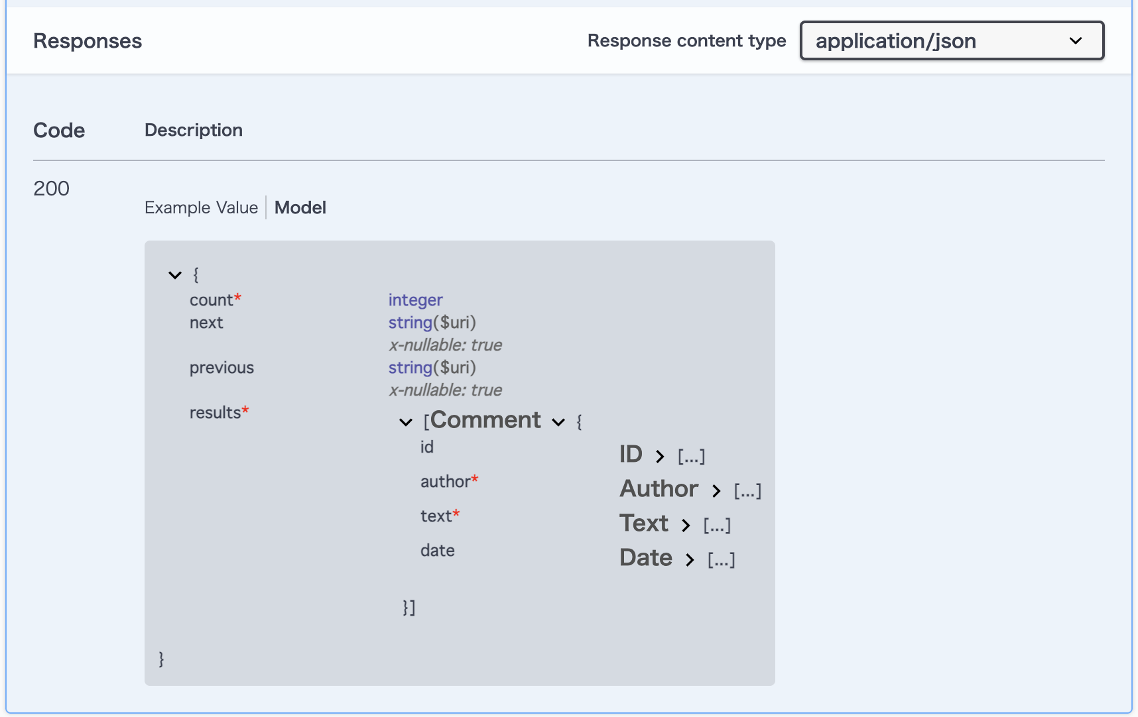Screen dimensions: 1138x717
Task: Expand the Author field details
Action: click(716, 491)
